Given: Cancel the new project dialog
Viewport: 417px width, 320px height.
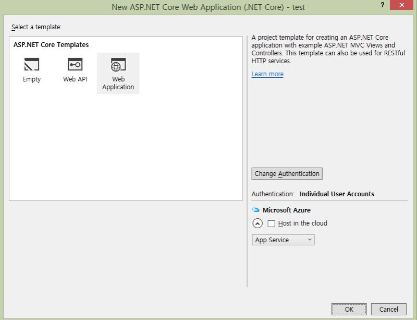Looking at the screenshot, I should 388,309.
